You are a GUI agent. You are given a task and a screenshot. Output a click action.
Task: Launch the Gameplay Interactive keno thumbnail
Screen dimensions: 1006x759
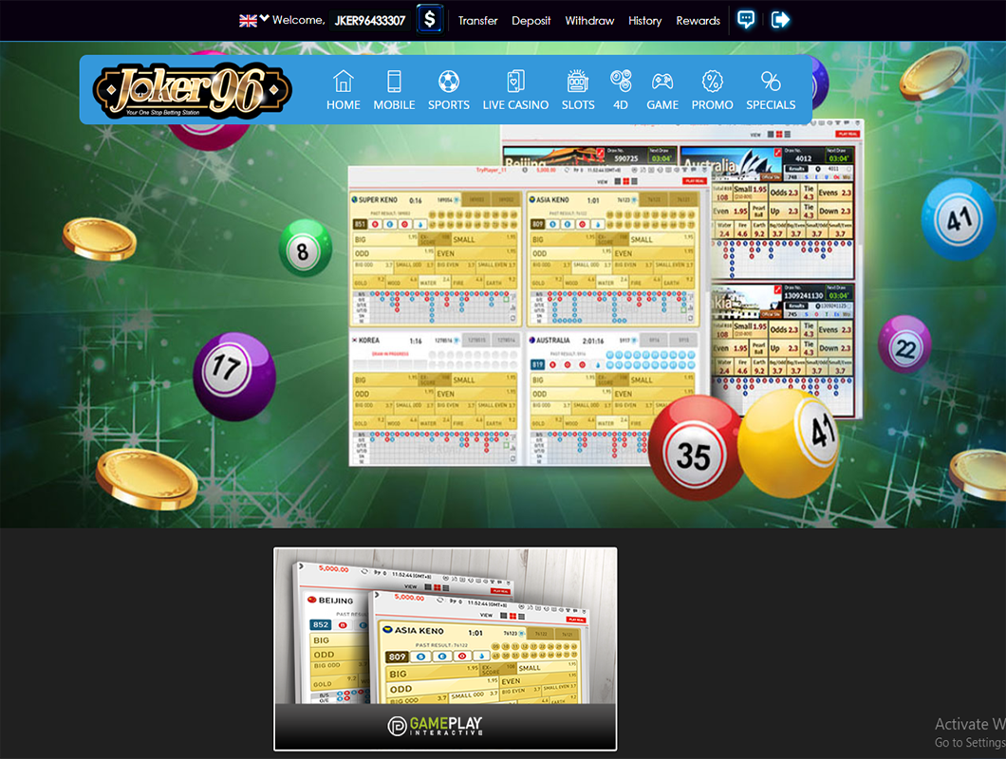coord(445,648)
